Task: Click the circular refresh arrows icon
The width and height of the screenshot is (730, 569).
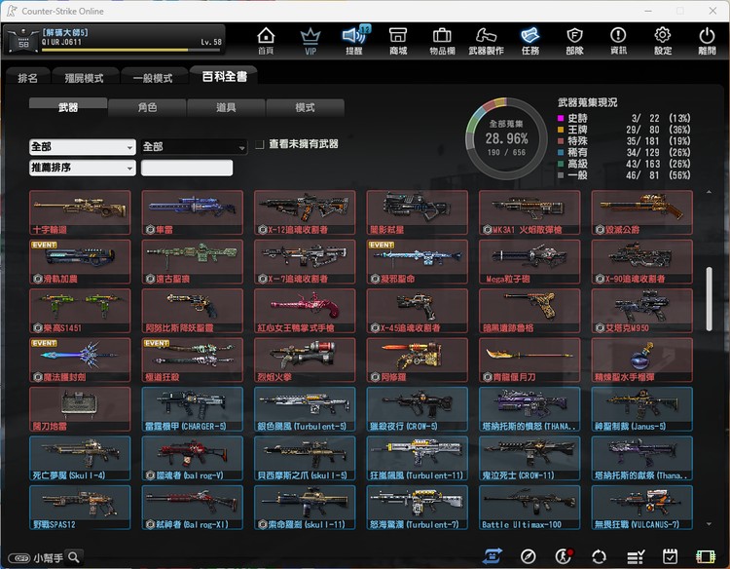Action: pyautogui.click(x=599, y=556)
